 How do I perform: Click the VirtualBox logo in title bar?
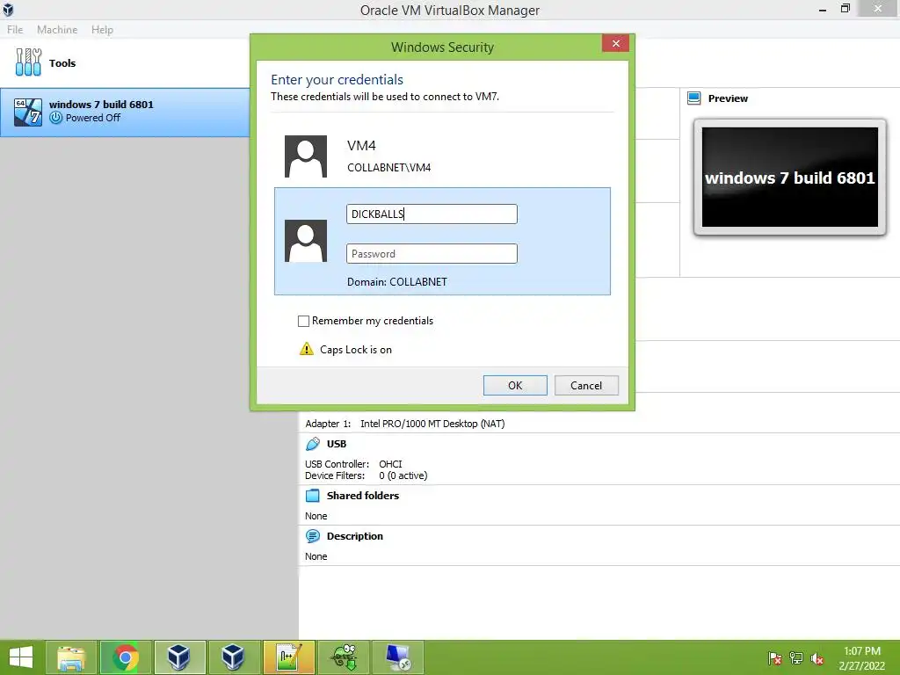click(8, 9)
